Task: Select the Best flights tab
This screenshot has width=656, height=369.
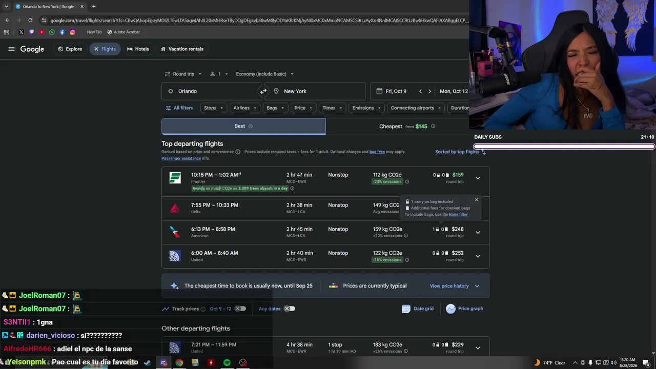Action: click(x=243, y=126)
